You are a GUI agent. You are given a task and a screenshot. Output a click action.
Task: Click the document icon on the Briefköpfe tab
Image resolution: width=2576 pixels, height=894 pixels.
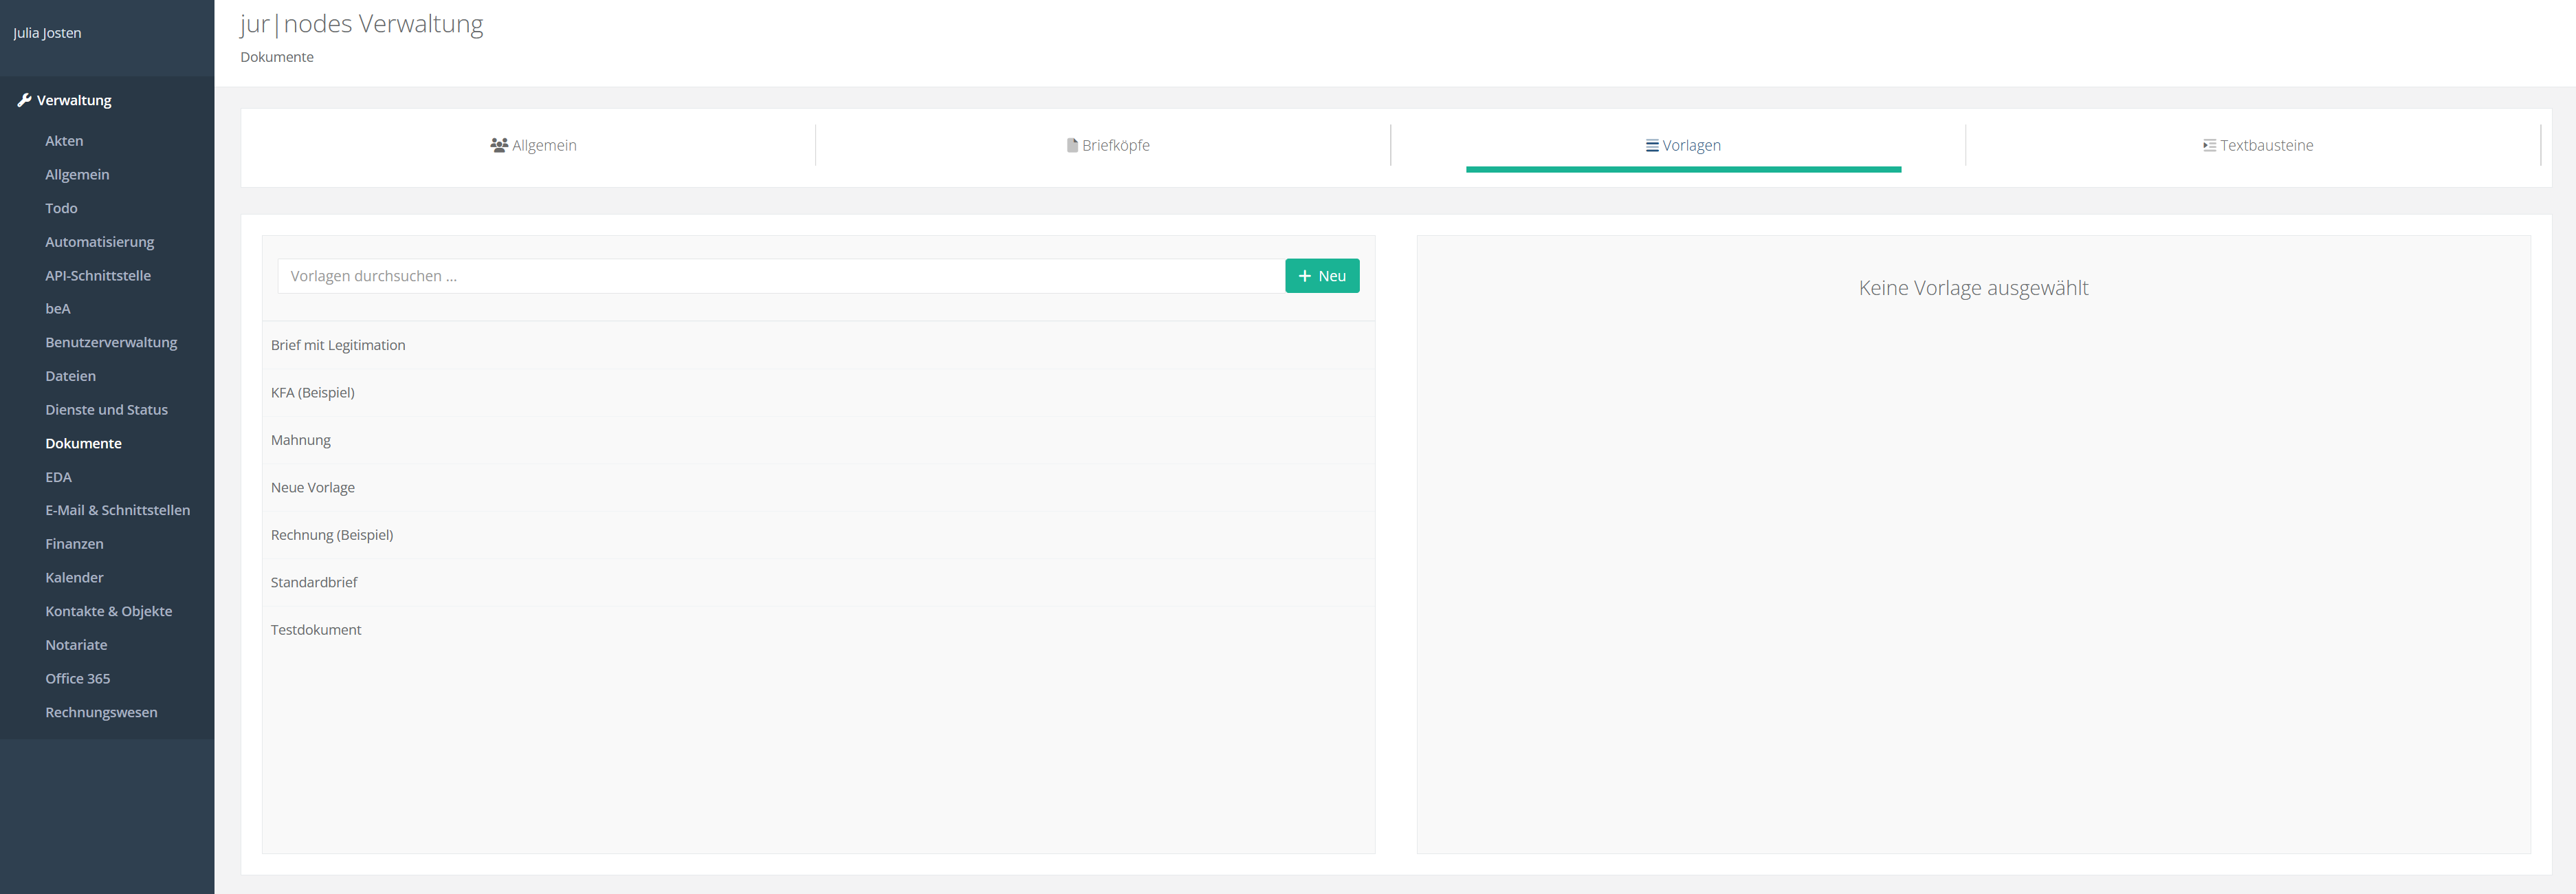[1072, 145]
